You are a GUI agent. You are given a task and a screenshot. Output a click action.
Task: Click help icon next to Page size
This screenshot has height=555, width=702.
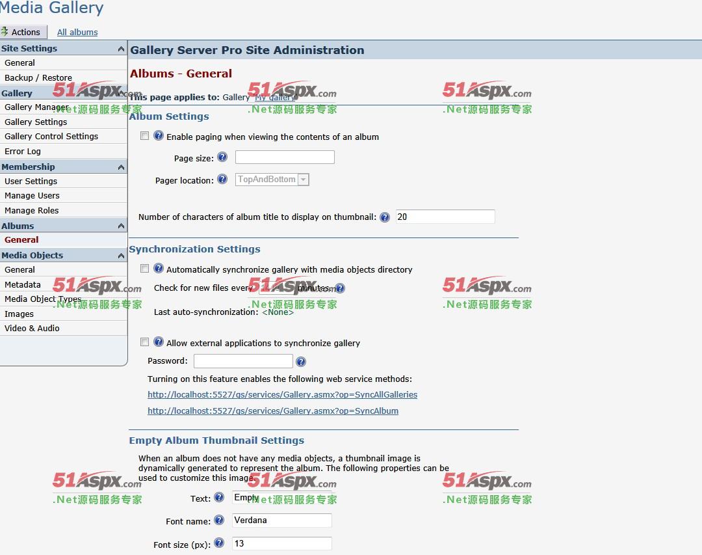[222, 157]
